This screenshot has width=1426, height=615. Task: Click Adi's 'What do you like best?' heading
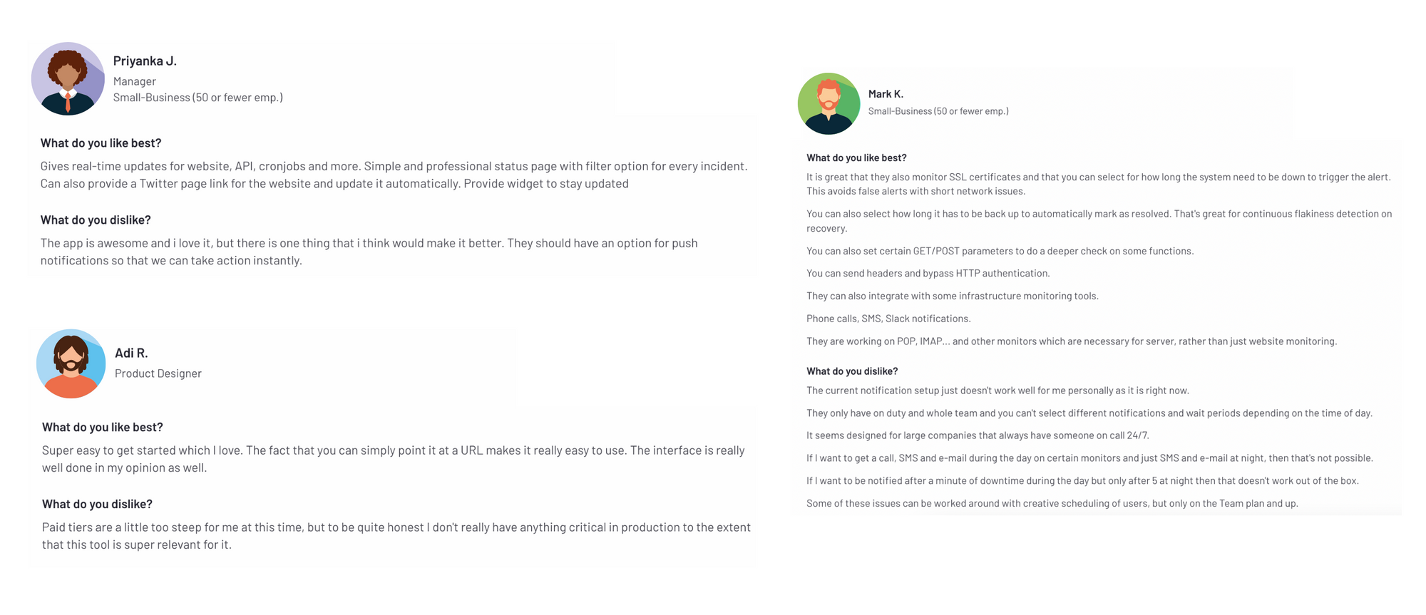coord(102,428)
